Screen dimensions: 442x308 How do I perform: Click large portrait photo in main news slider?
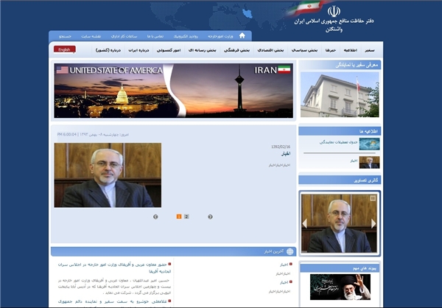coord(108,175)
